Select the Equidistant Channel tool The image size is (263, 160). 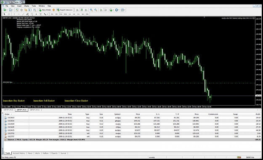click(x=27, y=14)
